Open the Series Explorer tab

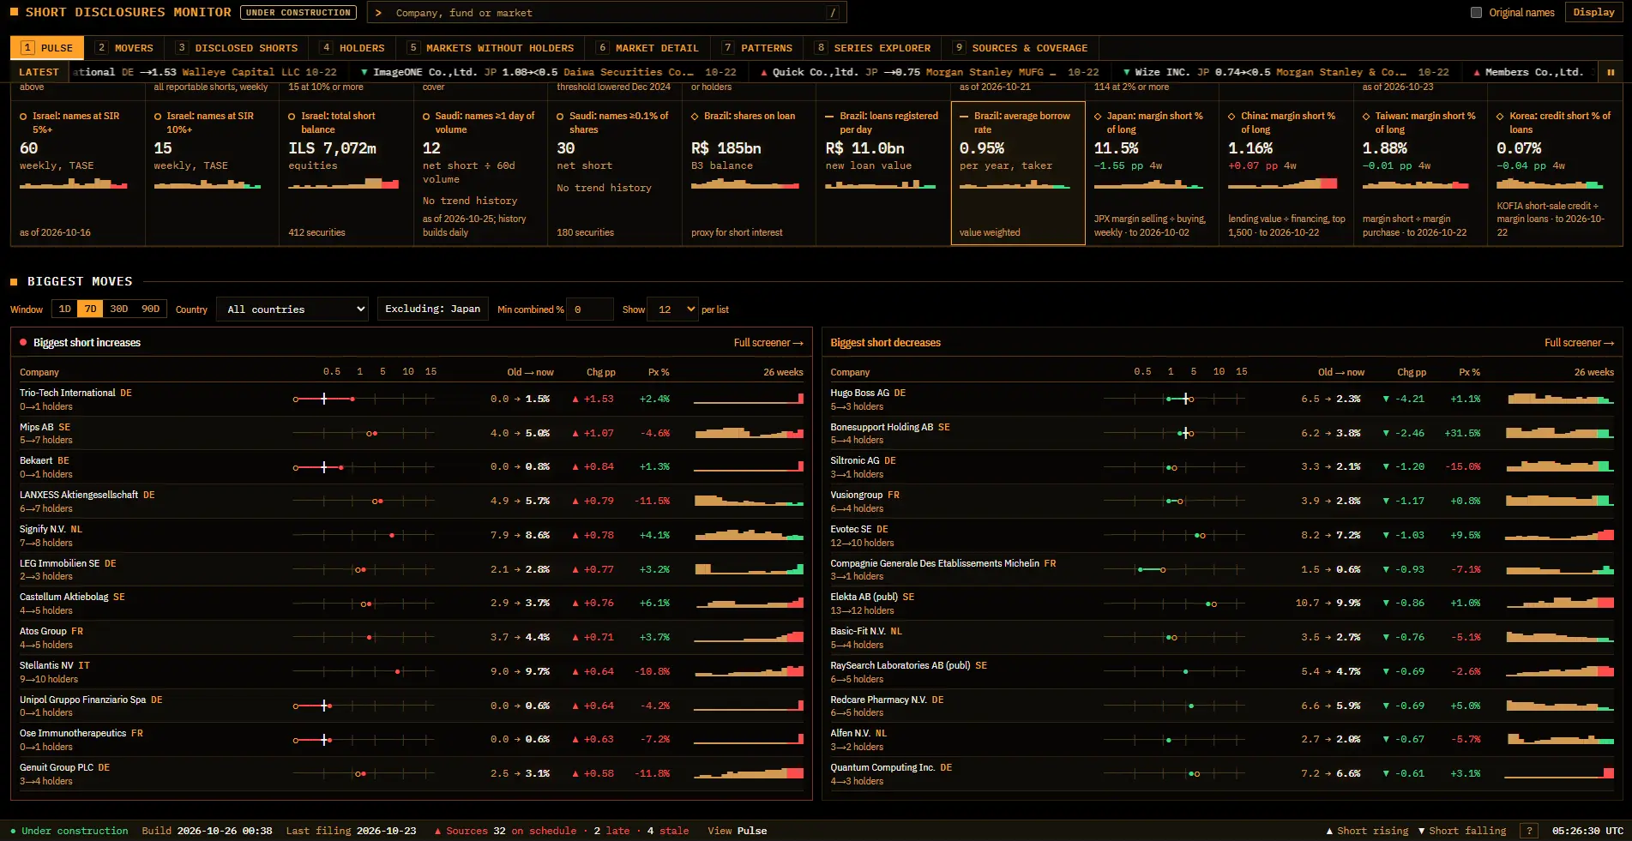click(873, 48)
